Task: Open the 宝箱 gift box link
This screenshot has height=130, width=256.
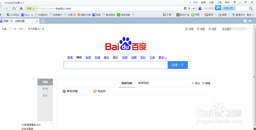Action: (189, 29)
